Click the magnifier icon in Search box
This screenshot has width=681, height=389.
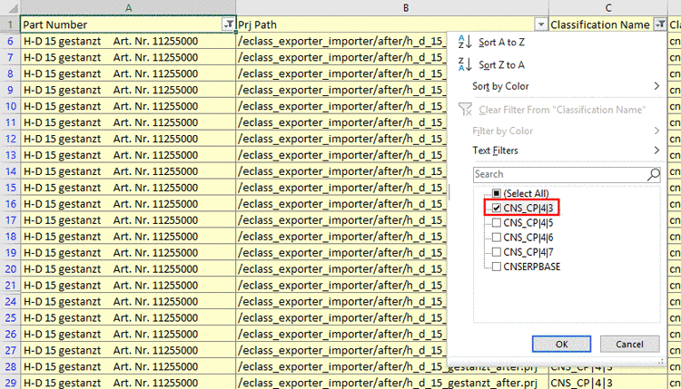[x=653, y=174]
